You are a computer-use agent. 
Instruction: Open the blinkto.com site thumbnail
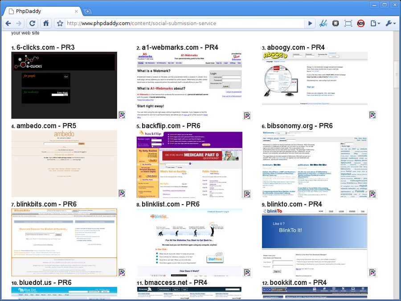click(315, 243)
